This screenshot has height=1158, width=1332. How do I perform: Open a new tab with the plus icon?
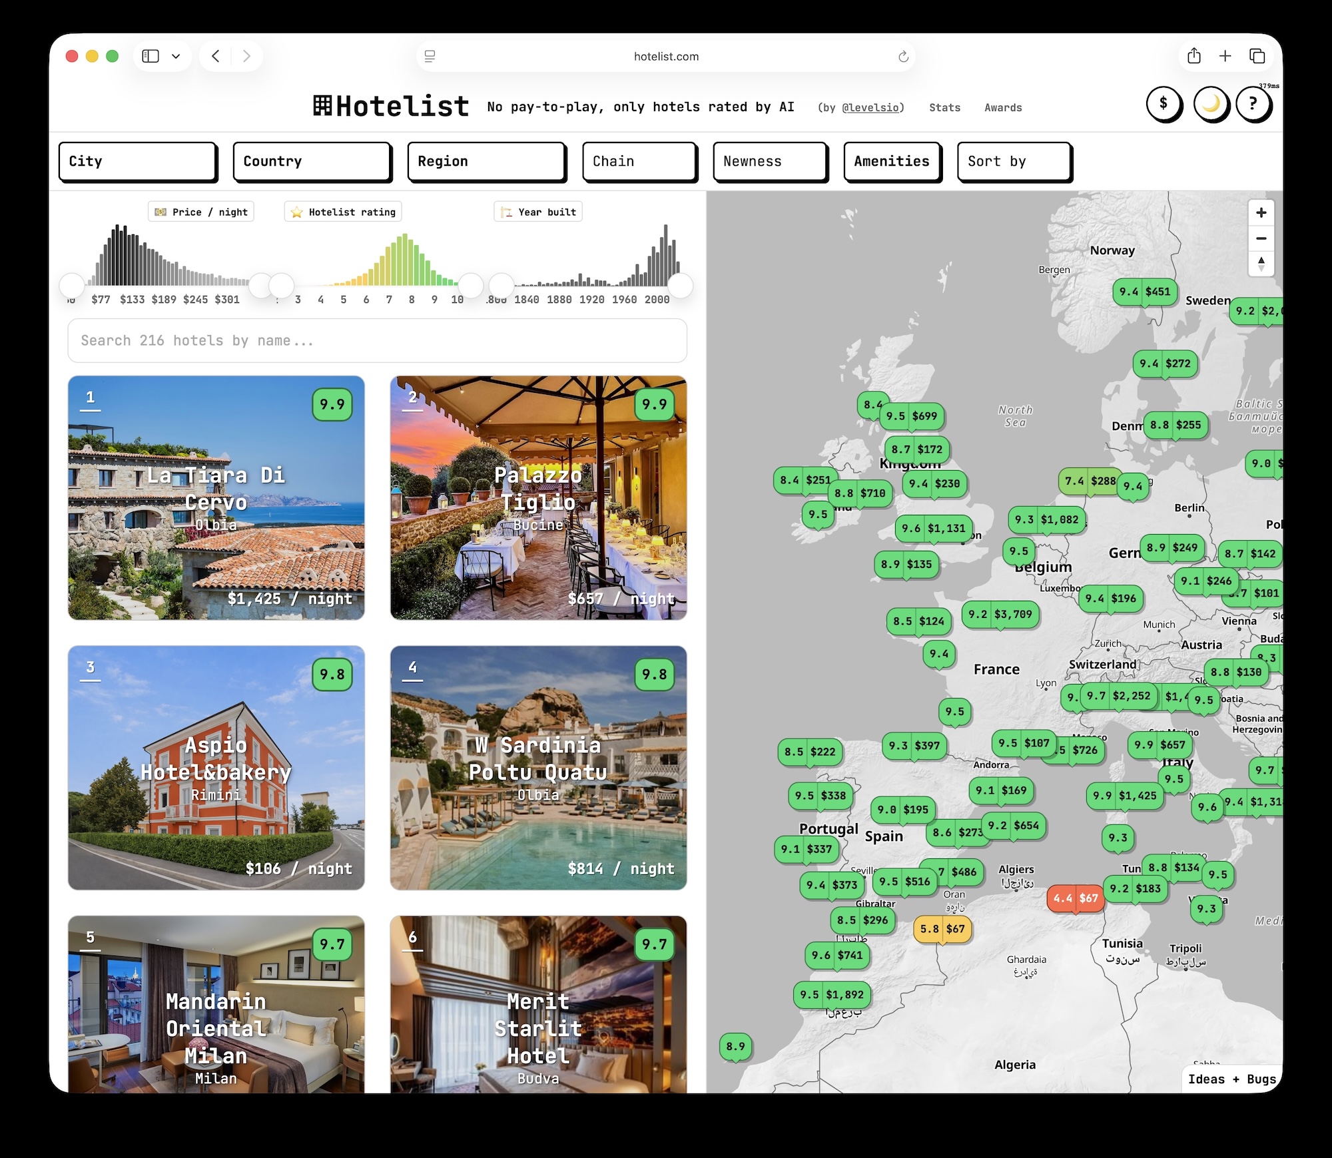coord(1225,56)
